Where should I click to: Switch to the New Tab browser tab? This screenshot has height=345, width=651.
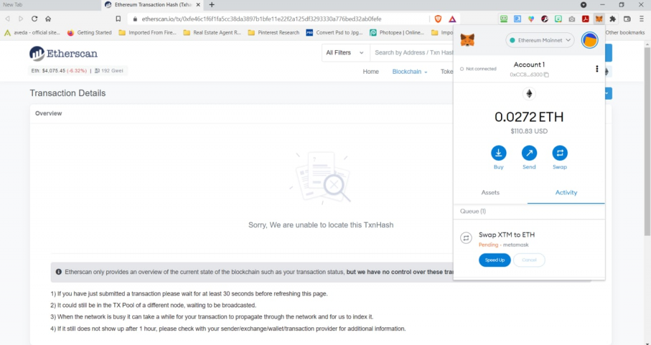(50, 5)
